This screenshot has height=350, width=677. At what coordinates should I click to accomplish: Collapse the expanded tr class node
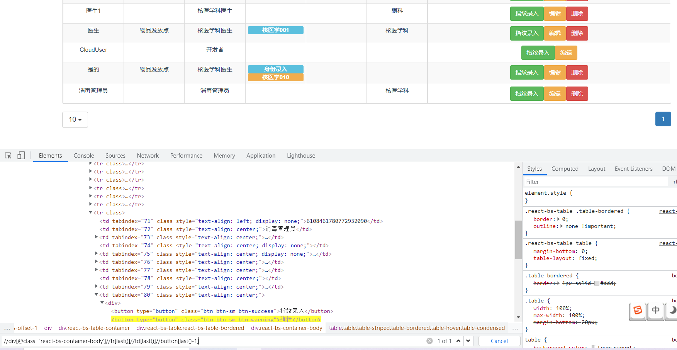(91, 212)
